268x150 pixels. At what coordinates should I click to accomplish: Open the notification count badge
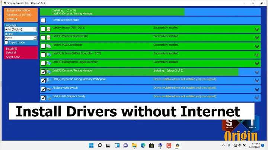(x=263, y=146)
